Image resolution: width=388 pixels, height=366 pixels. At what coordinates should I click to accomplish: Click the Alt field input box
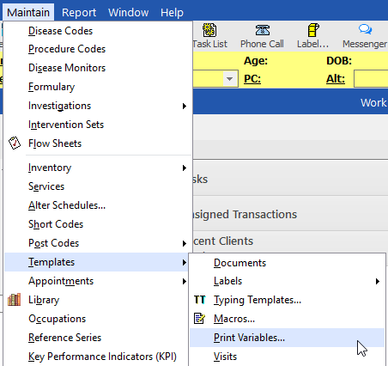(371, 79)
